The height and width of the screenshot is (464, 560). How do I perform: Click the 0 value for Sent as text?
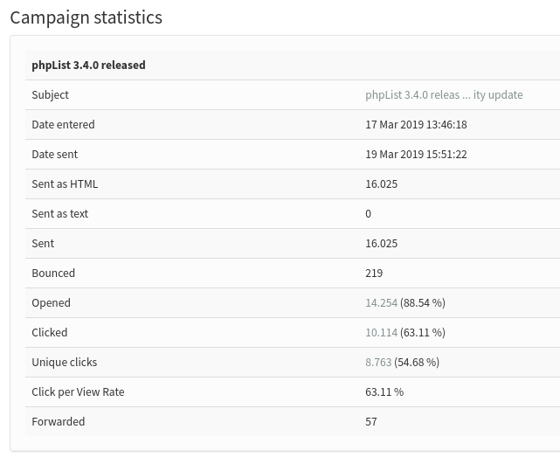tap(369, 214)
